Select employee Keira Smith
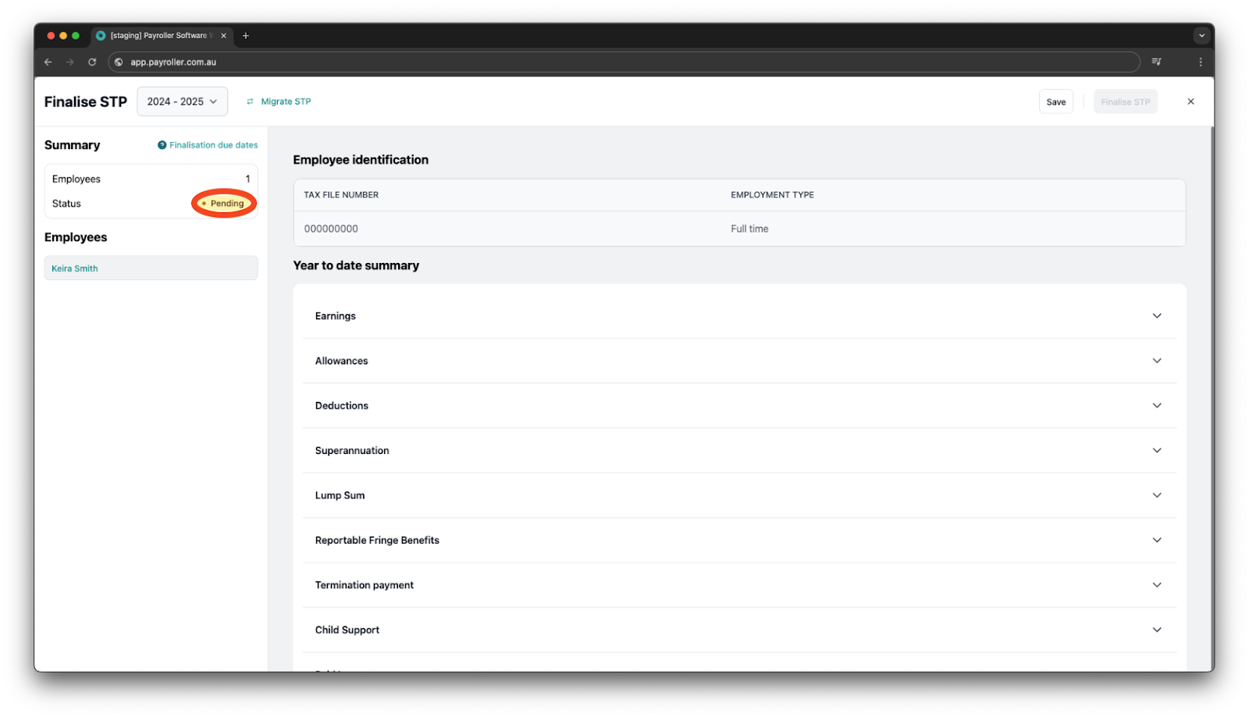 coord(75,268)
